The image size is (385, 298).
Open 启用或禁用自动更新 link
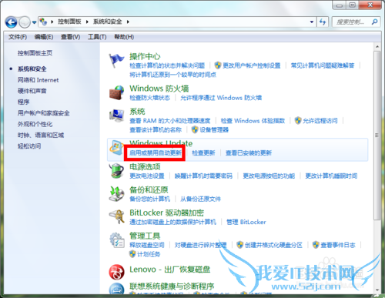[156, 153]
